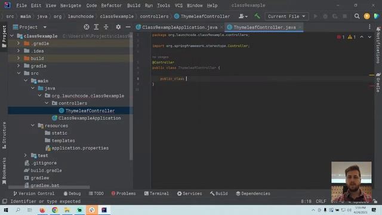The width and height of the screenshot is (382, 215).
Task: Open the Problems tool window
Action: coord(124,193)
